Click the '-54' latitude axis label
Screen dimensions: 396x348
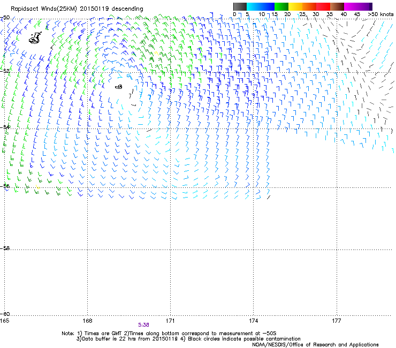click(5, 127)
